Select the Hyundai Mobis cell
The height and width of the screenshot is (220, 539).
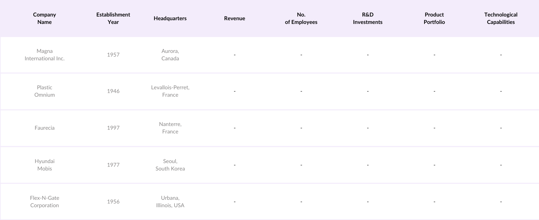click(x=44, y=165)
